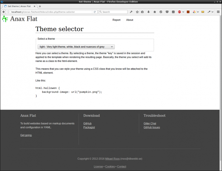Open the GitHub download link
Screen dimensions: 222x171
87,123
